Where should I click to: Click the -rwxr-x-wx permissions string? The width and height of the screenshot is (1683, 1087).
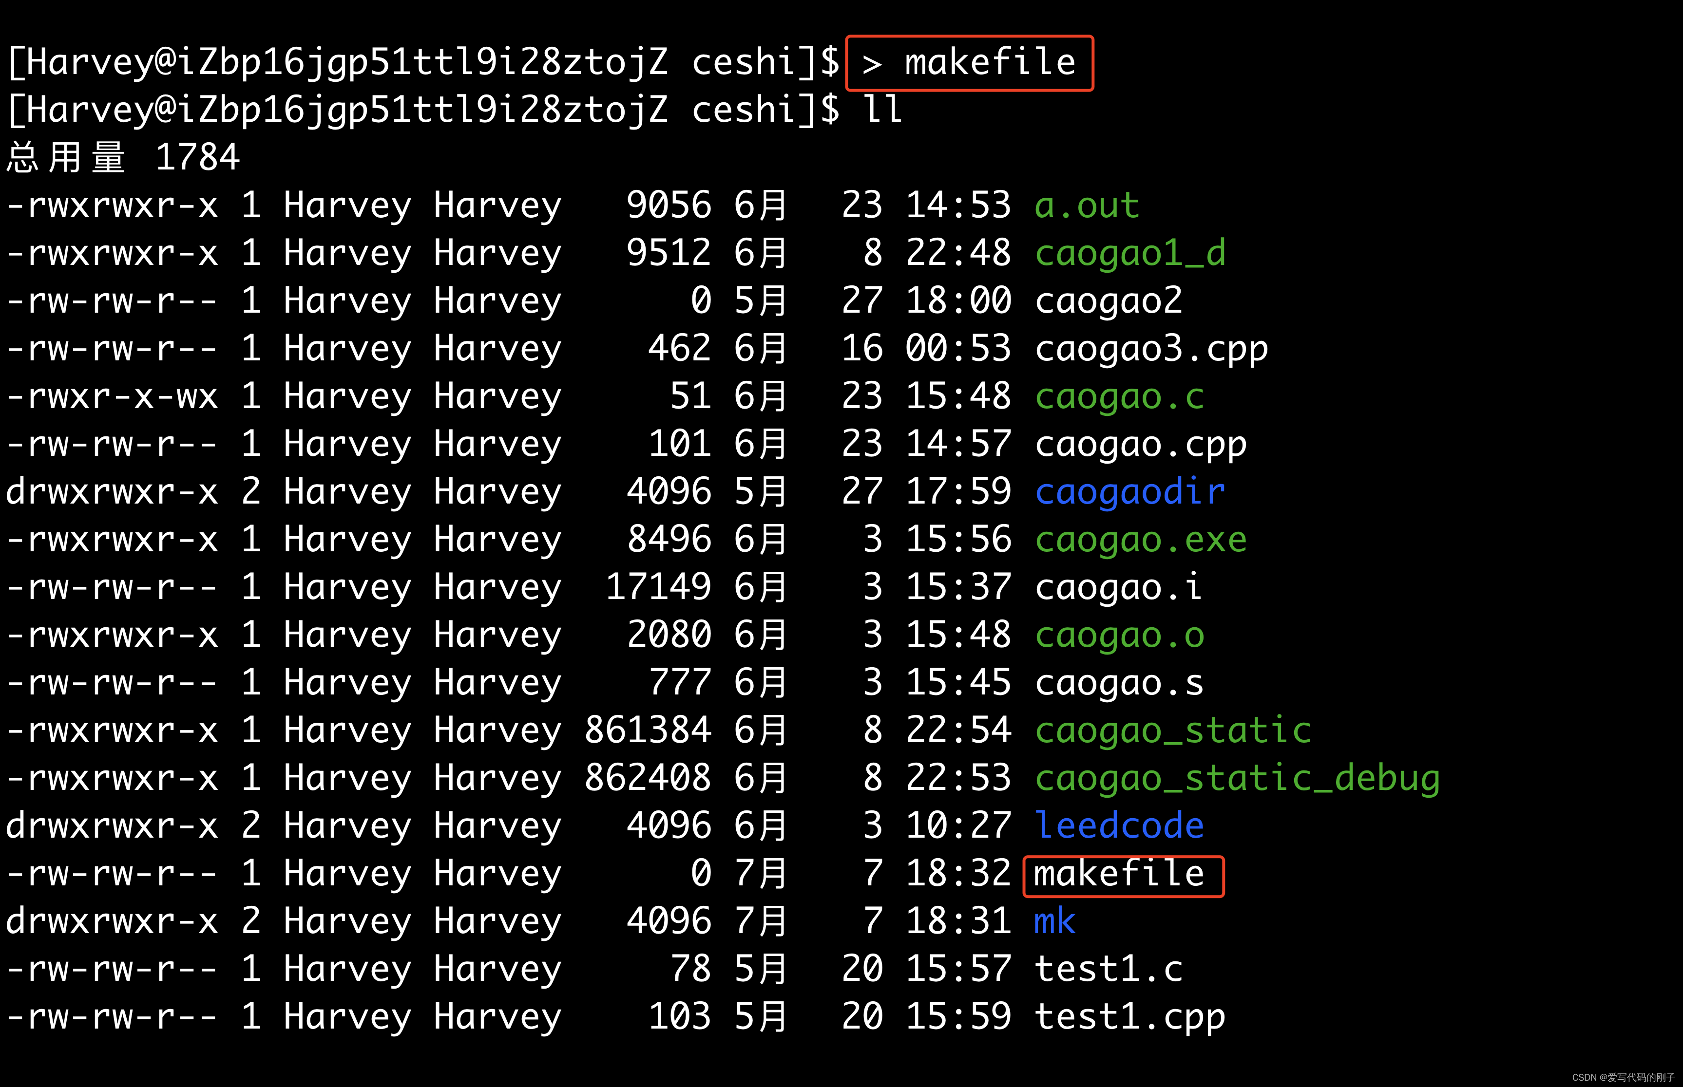(x=112, y=396)
